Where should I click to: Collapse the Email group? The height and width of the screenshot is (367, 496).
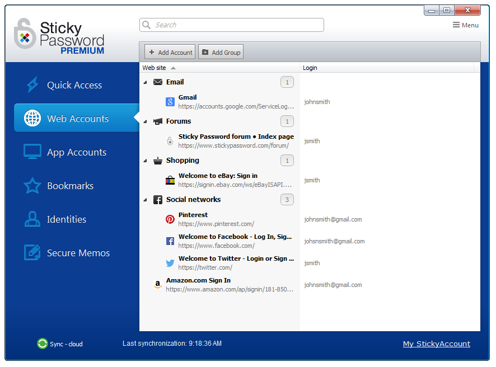[x=146, y=82]
